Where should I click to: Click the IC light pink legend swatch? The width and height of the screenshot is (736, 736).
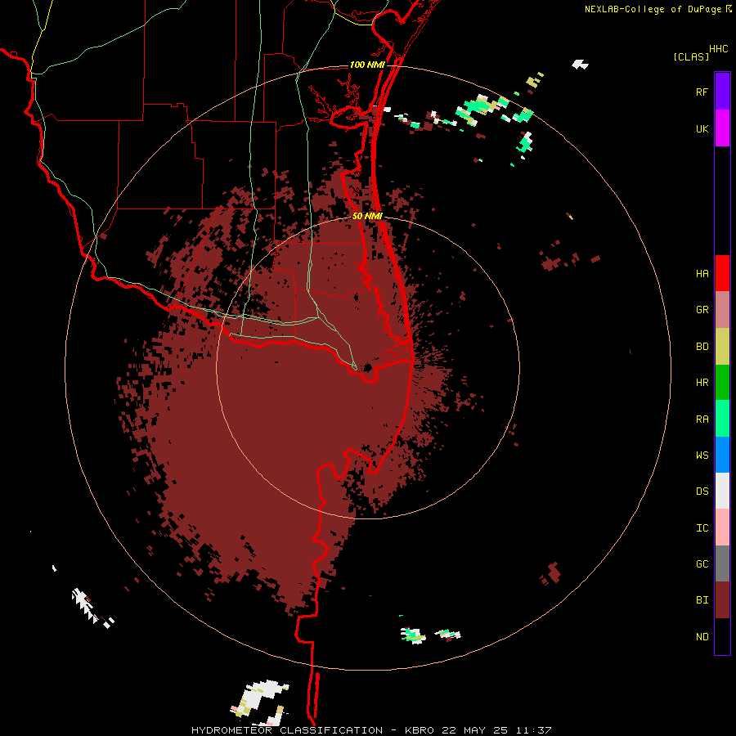coord(722,527)
